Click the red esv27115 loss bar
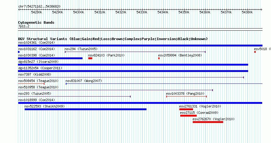The height and width of the screenshot is (143, 271). (x=188, y=116)
